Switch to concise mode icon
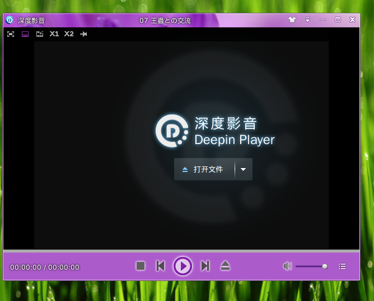This screenshot has height=301, width=374. coord(40,34)
